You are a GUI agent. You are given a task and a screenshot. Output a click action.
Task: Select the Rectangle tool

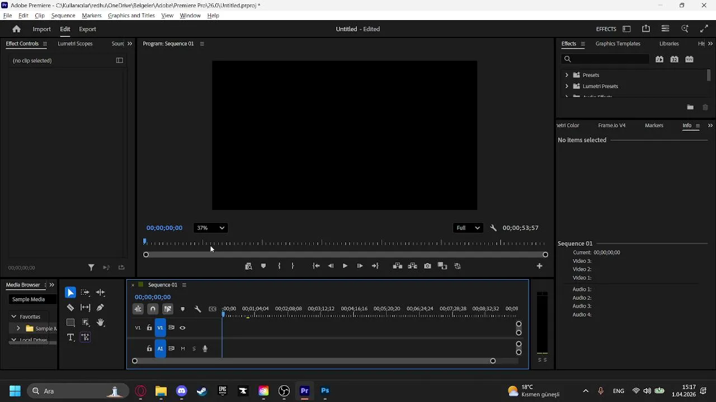[70, 323]
